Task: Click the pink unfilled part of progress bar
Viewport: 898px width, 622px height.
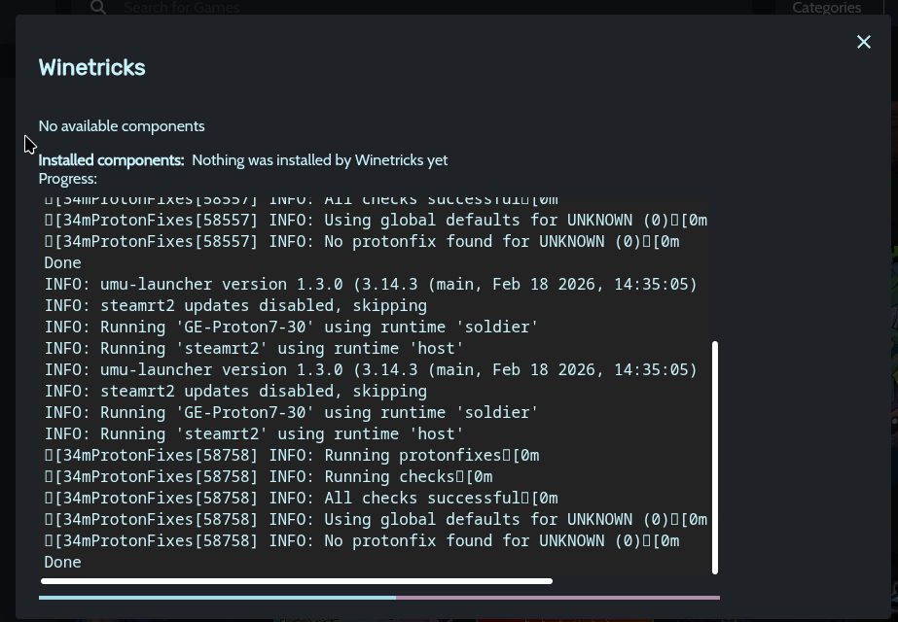Action: [x=557, y=598]
